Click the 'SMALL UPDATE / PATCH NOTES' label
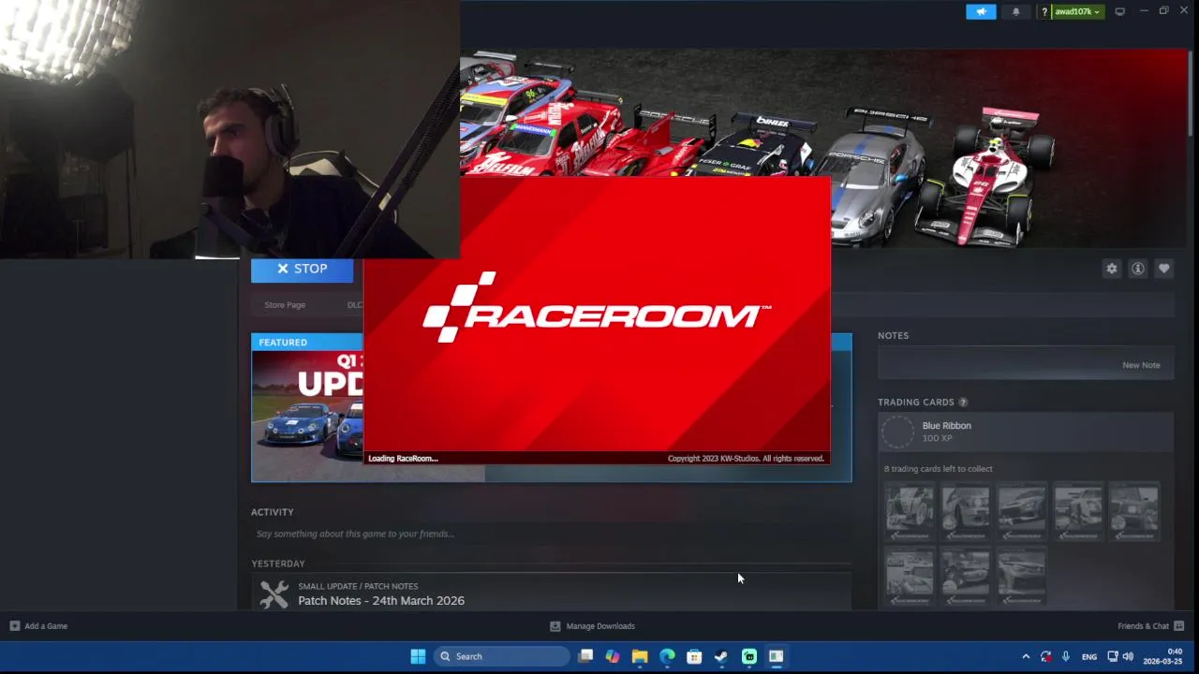This screenshot has height=674, width=1199. click(358, 586)
